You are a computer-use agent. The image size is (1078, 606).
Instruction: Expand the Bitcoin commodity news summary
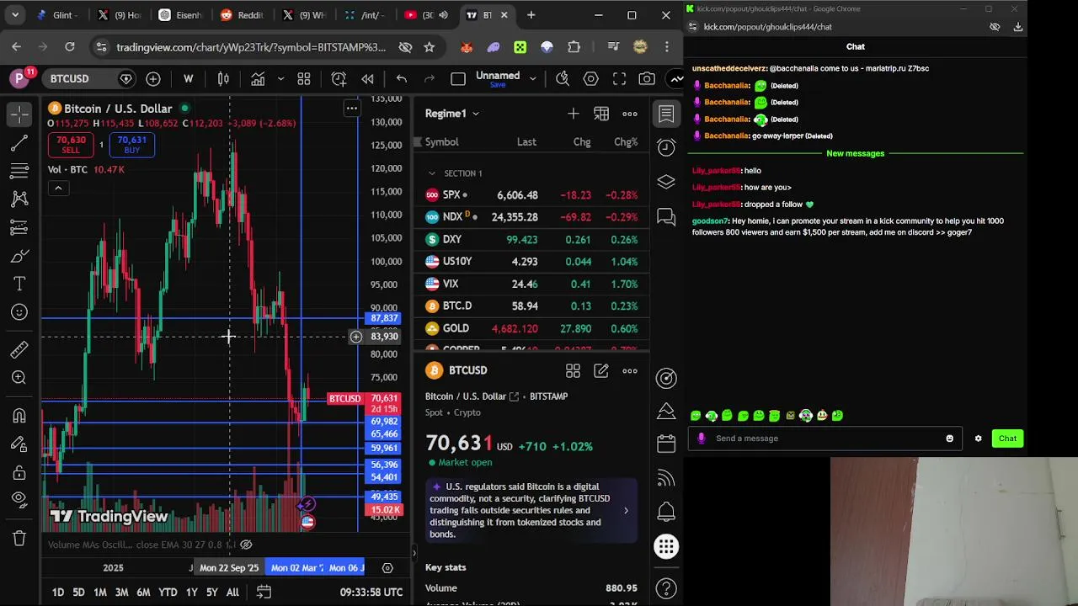click(626, 510)
